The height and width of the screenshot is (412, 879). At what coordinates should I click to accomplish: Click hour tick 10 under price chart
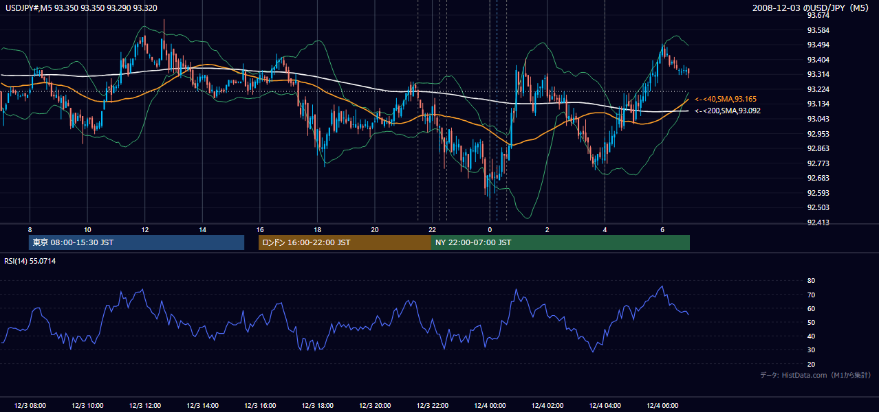(x=87, y=229)
